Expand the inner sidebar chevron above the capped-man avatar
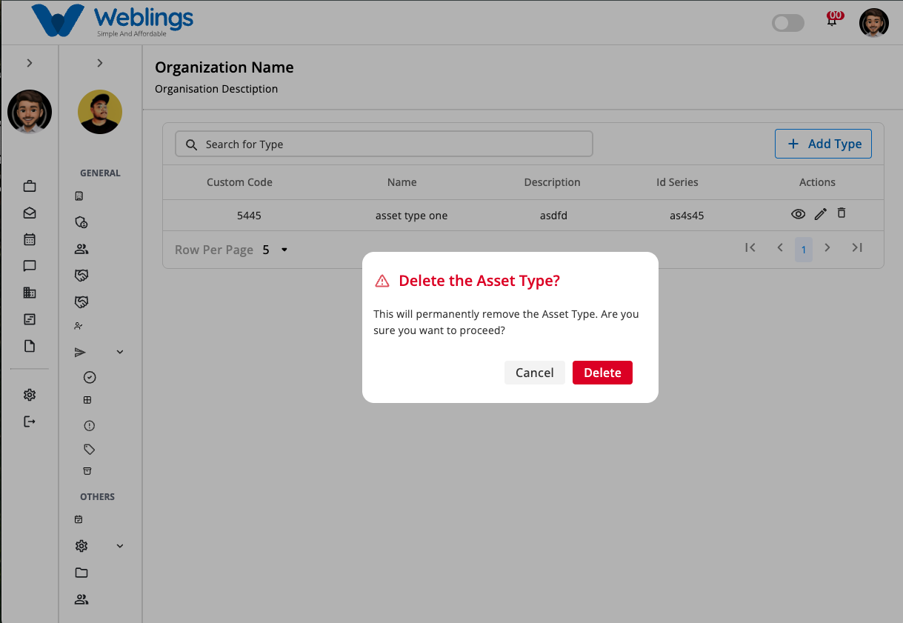The image size is (903, 623). [x=100, y=63]
